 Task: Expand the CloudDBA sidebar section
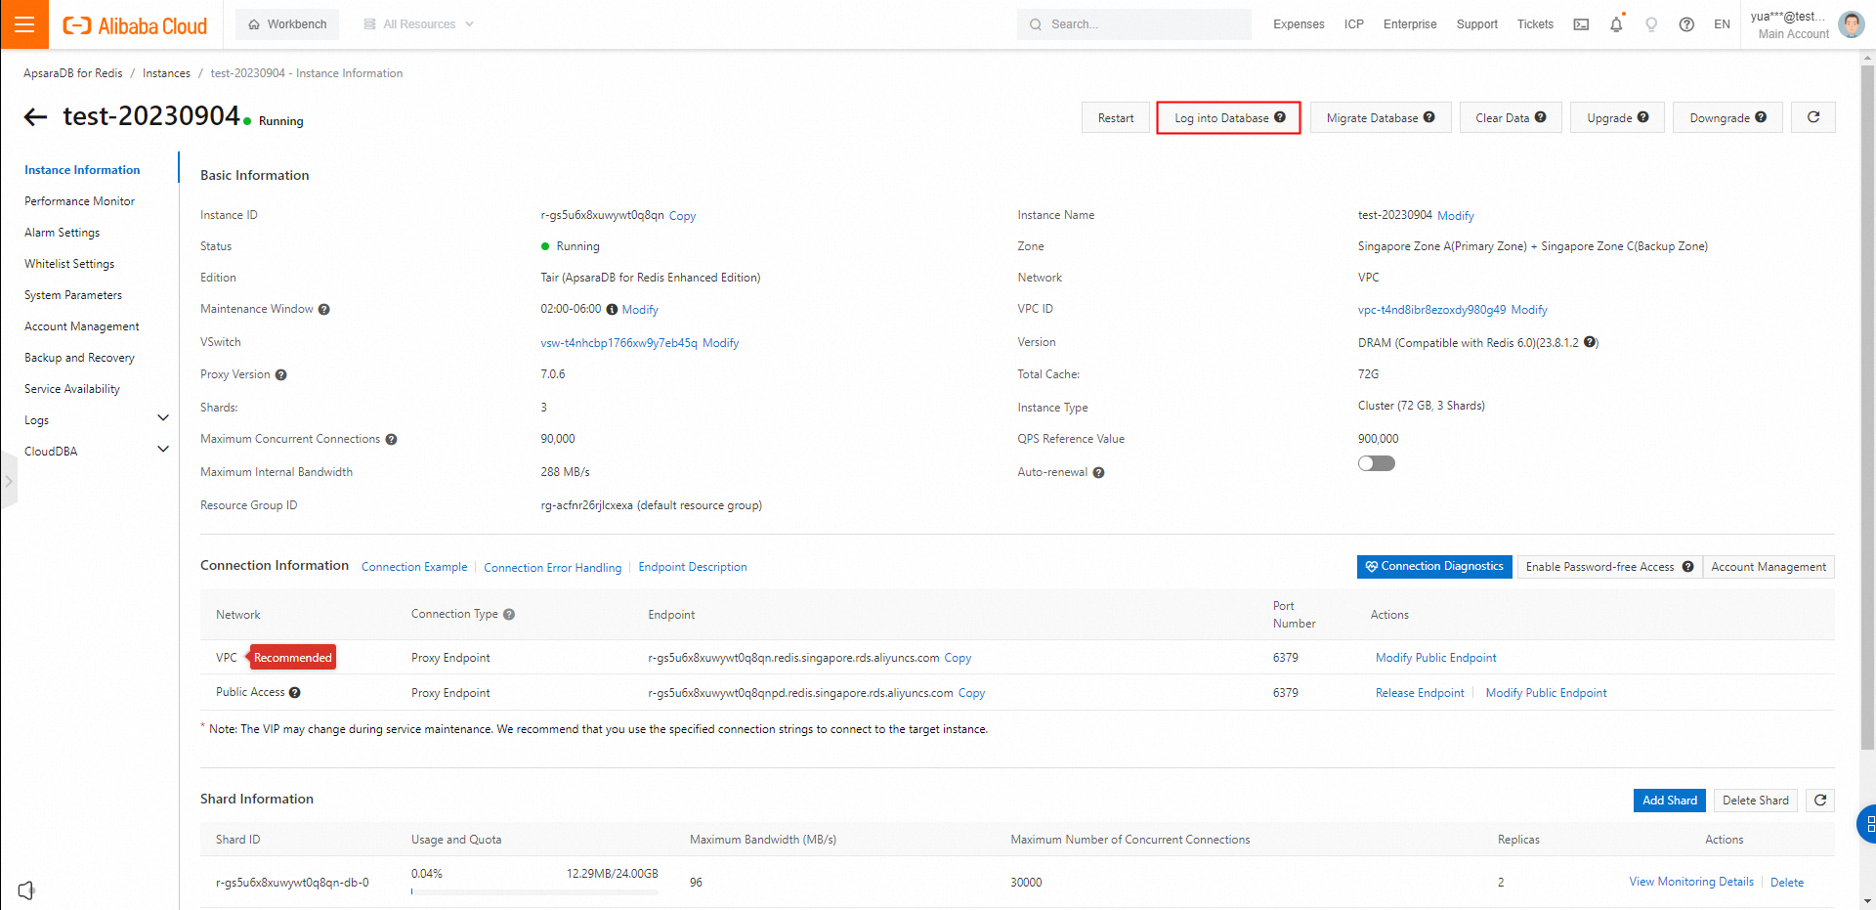163,450
